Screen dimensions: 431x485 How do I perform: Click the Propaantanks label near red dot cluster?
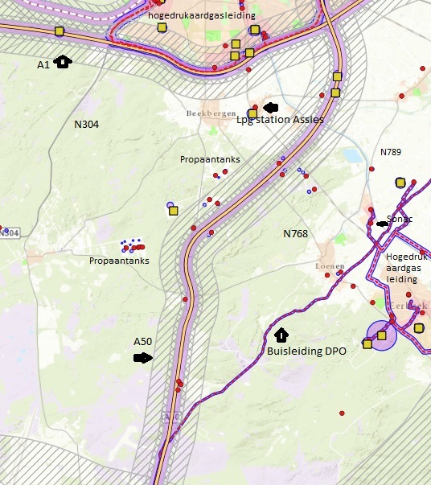tap(119, 261)
